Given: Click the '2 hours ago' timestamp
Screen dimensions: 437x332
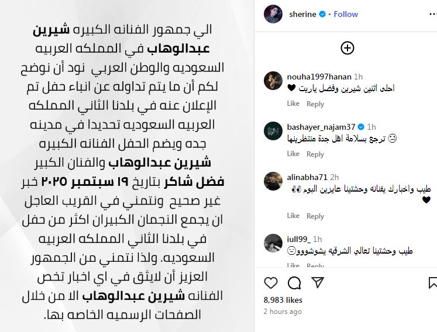Looking at the screenshot, I should (283, 312).
